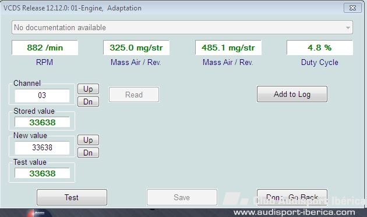Image resolution: width=367 pixels, height=217 pixels.
Task: Run the Test button
Action: click(x=72, y=197)
